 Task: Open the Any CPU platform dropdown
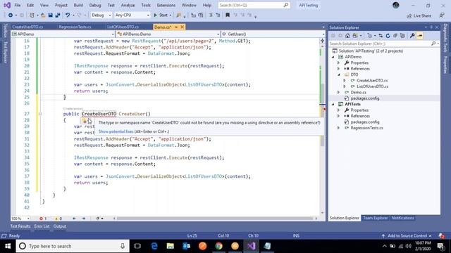click(132, 15)
